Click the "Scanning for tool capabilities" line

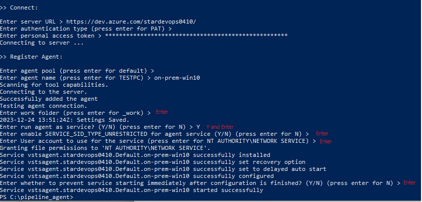tap(54, 85)
